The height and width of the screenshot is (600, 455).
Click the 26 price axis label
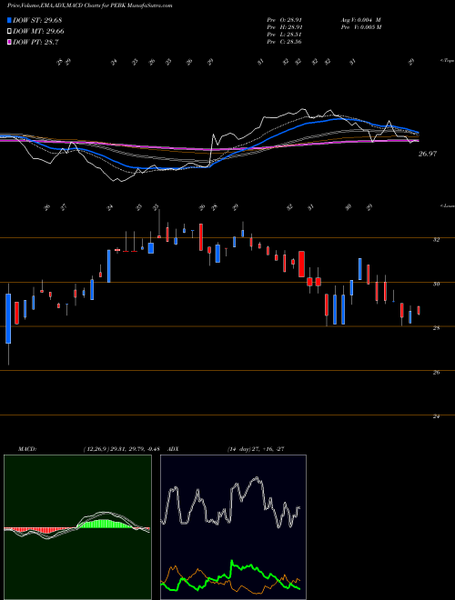click(x=436, y=373)
